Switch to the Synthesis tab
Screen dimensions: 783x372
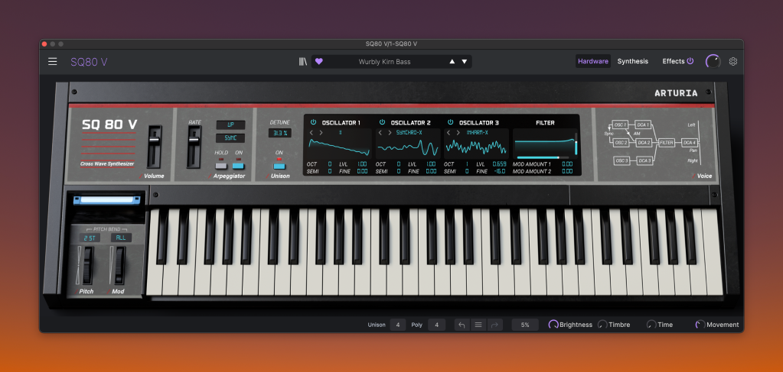tap(633, 61)
